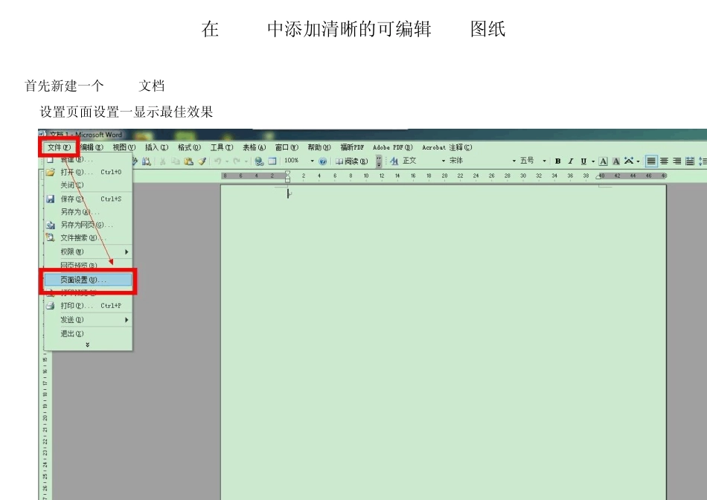This screenshot has height=500, width=707.
Task: Click inside the blank document page
Action: pyautogui.click(x=444, y=343)
